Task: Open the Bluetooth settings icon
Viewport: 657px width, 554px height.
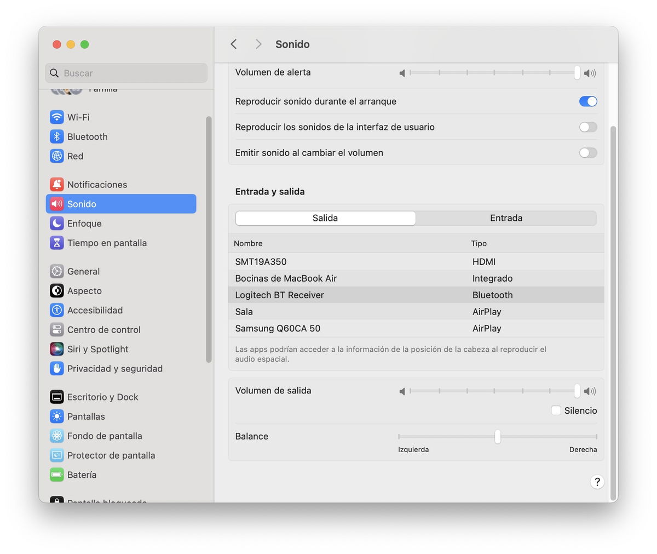Action: click(x=57, y=136)
